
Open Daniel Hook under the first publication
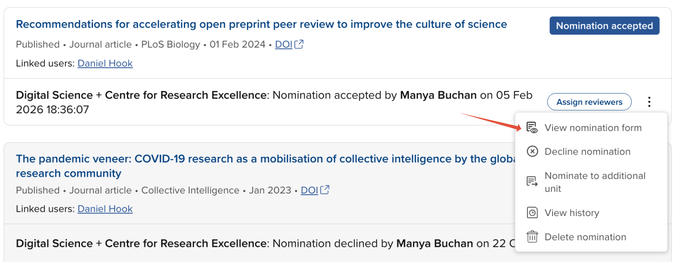click(105, 64)
